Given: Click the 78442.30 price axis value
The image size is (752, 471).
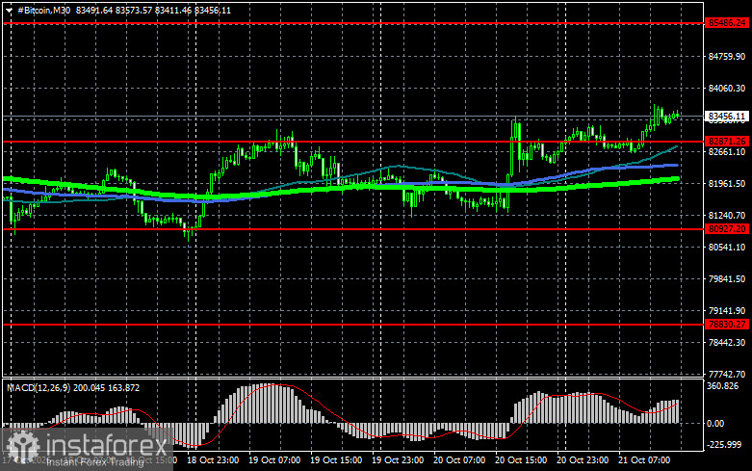Looking at the screenshot, I should (x=727, y=343).
